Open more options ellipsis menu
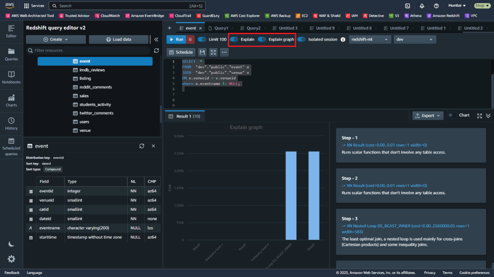This screenshot has width=494, height=277. 225,52
